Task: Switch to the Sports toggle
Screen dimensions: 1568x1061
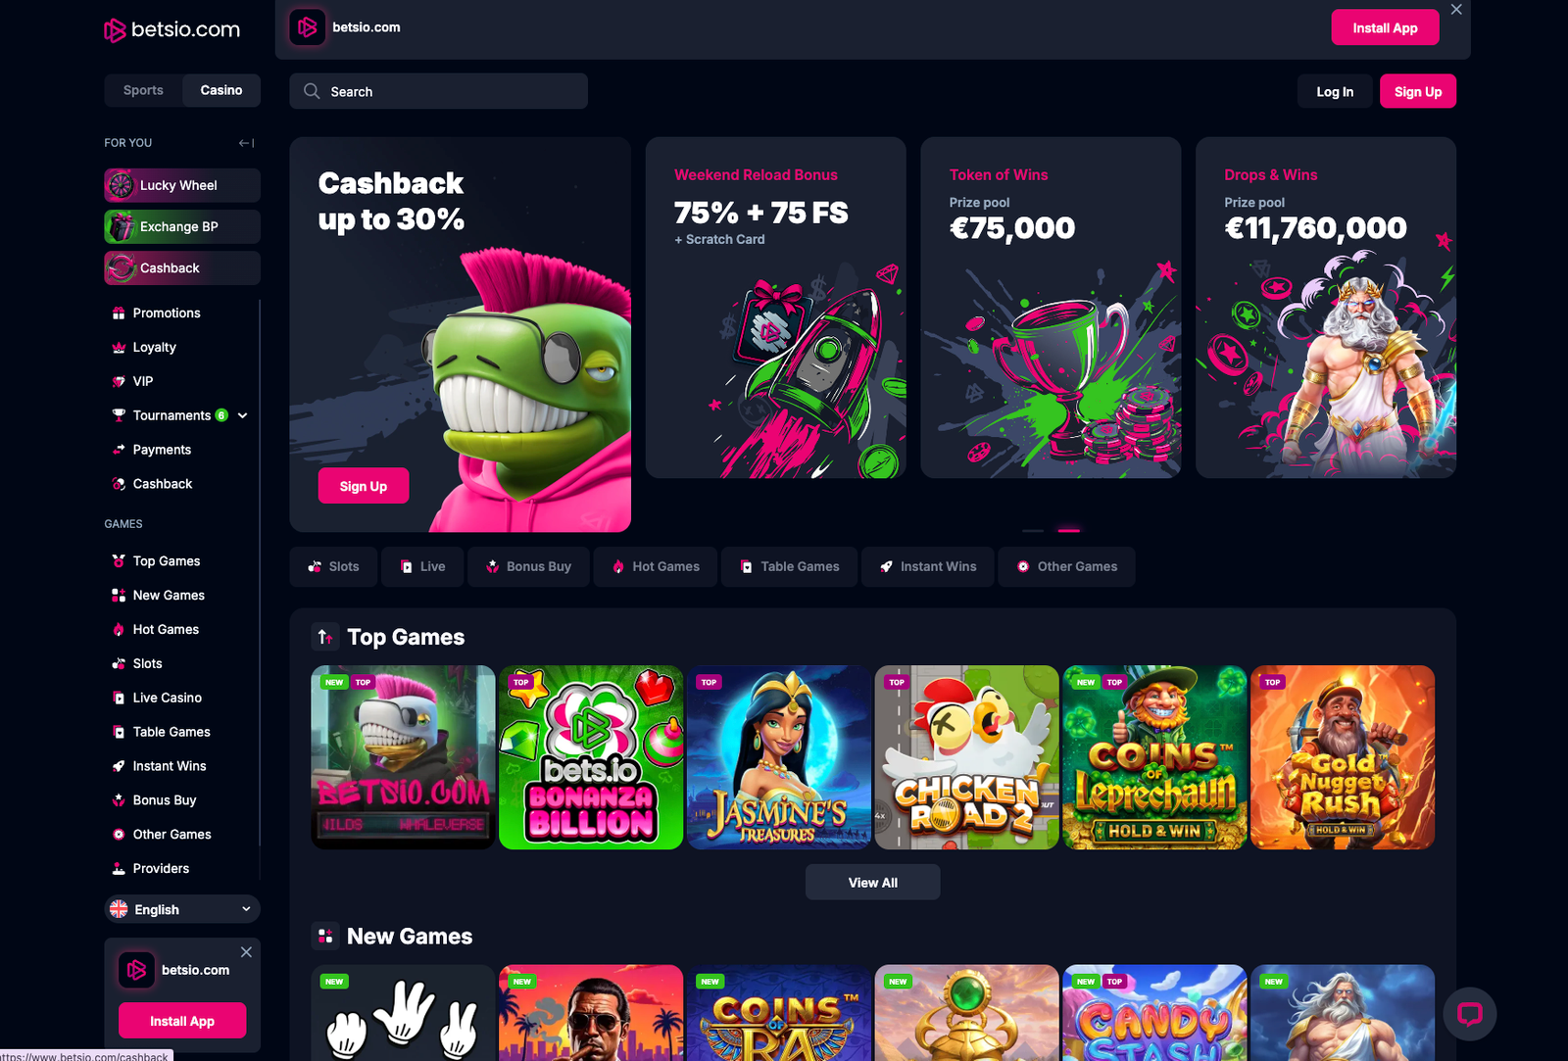Action: [143, 90]
